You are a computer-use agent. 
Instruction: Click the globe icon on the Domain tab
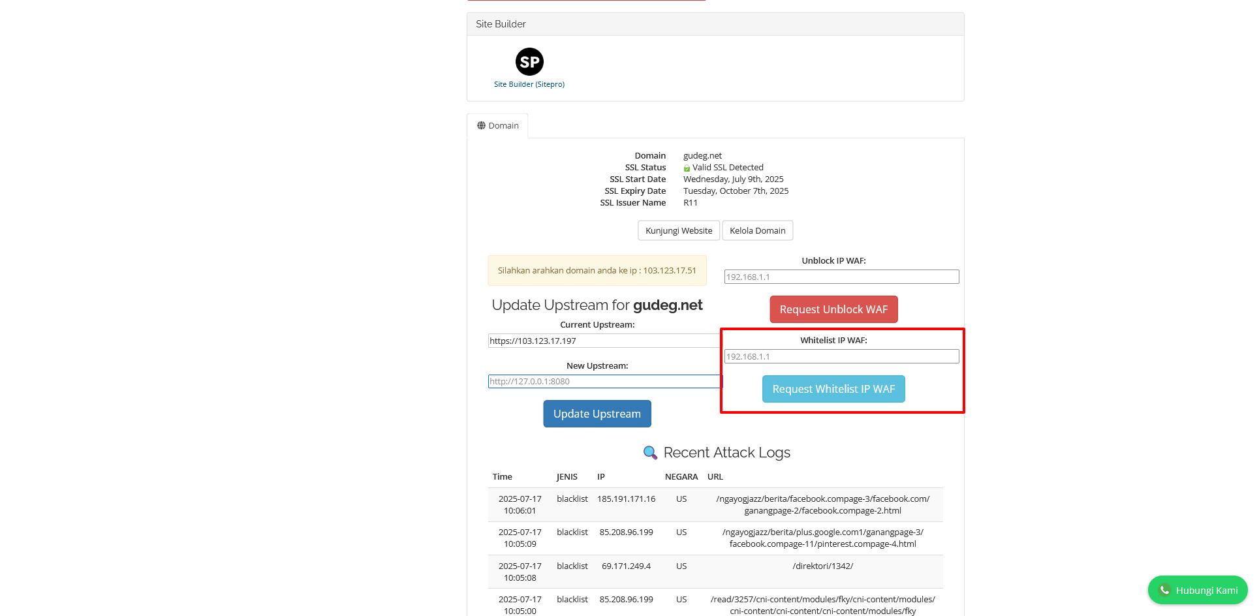481,125
